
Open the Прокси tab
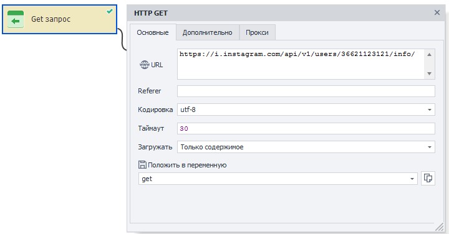click(257, 32)
